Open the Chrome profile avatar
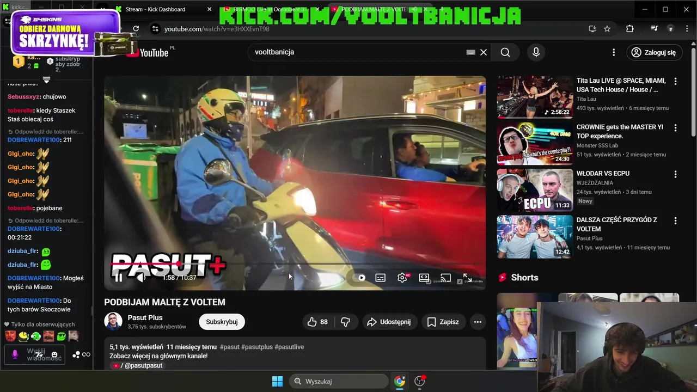Screen dimensions: 697x392 [x=671, y=29]
